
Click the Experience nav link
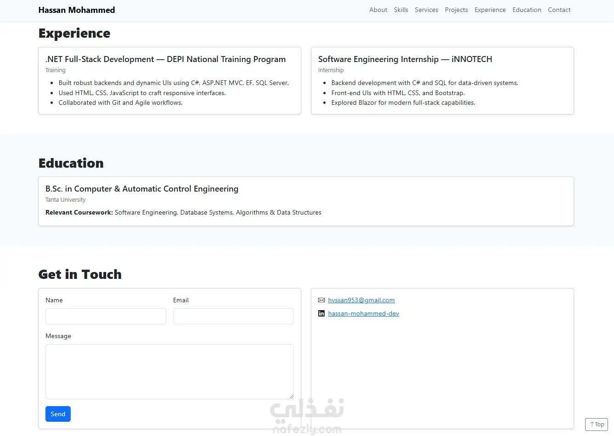pos(490,10)
